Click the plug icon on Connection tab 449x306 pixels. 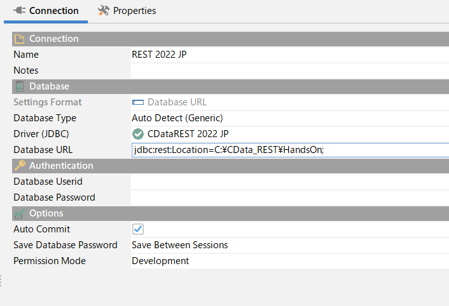(x=20, y=11)
